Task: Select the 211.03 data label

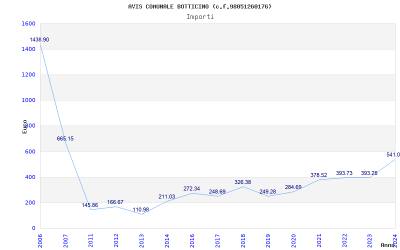Action: point(166,196)
